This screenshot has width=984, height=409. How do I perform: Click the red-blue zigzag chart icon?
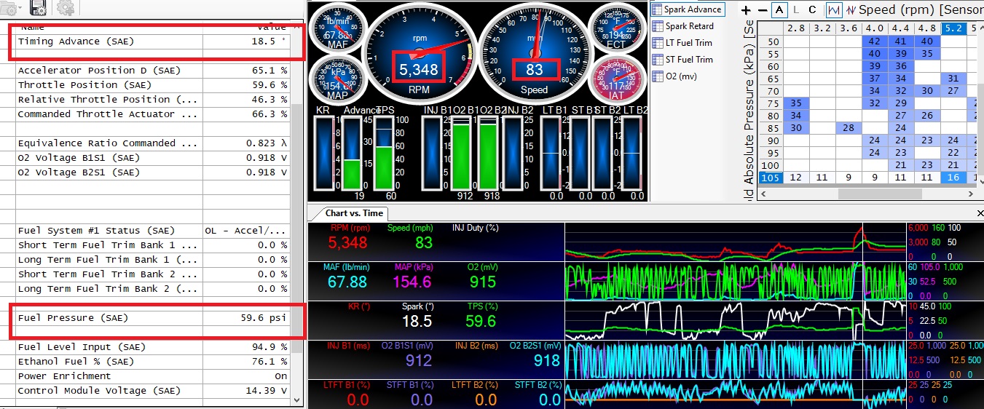point(849,10)
